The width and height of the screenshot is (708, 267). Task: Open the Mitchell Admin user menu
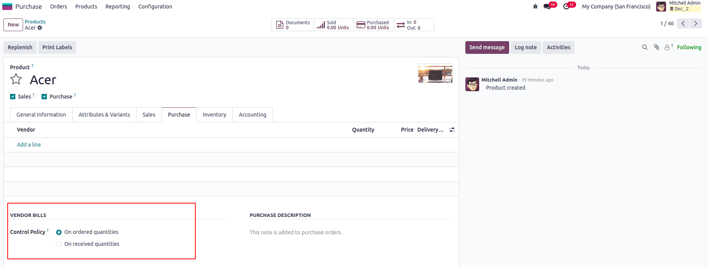pos(678,7)
